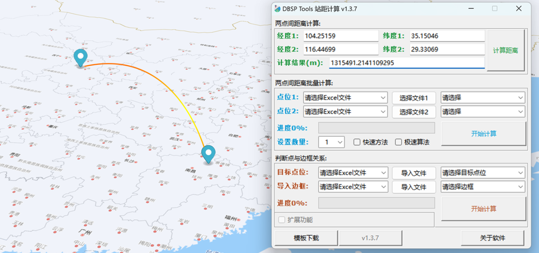Click the 南昌 city label on map

point(190,170)
